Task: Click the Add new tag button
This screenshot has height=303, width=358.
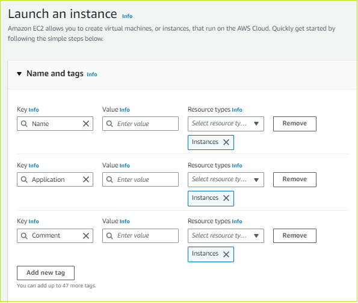Action: (46, 273)
